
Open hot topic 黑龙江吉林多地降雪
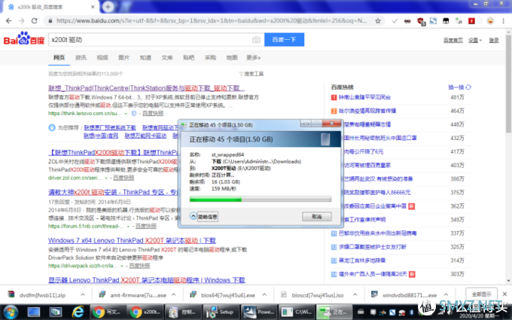tap(362, 261)
